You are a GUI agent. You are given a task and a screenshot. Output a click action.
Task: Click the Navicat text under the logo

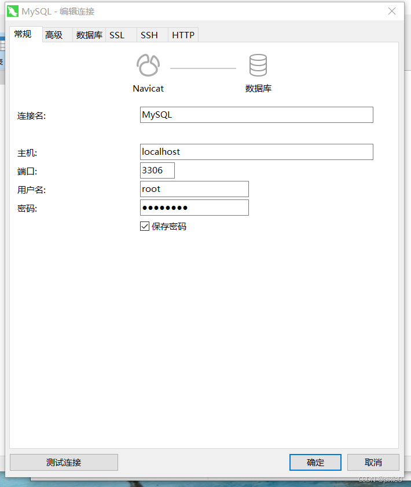(148, 89)
